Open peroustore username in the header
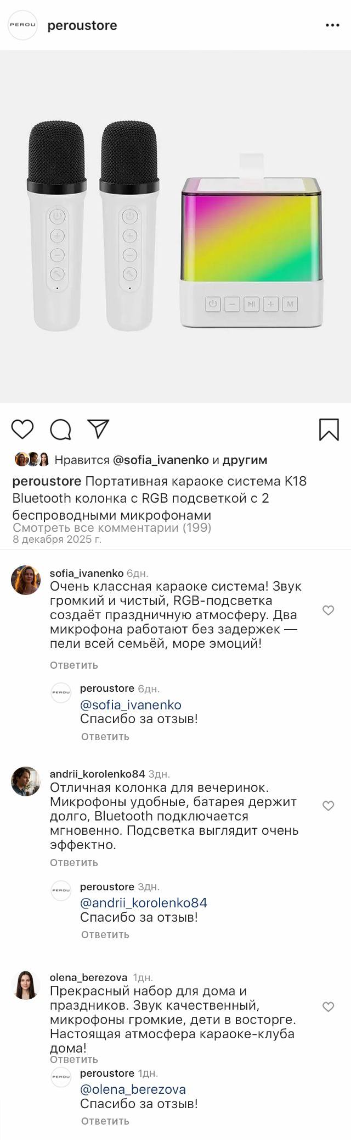Screen dimensions: 351x1140 [82, 26]
